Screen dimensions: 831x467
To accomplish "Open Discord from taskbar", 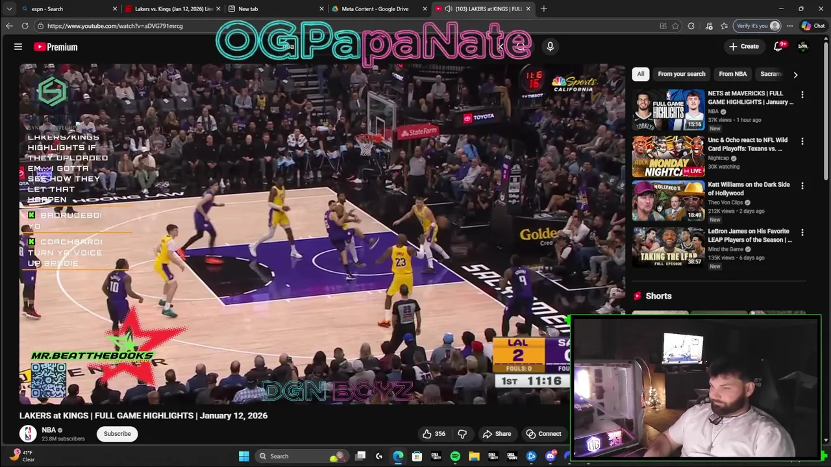I will click(551, 457).
